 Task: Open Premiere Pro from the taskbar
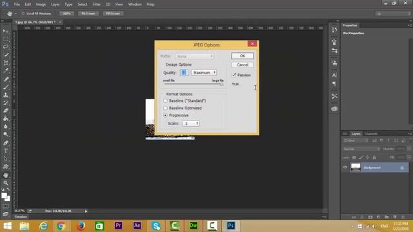(118, 226)
